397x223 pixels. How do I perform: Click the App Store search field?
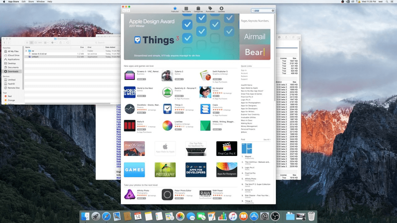click(263, 10)
